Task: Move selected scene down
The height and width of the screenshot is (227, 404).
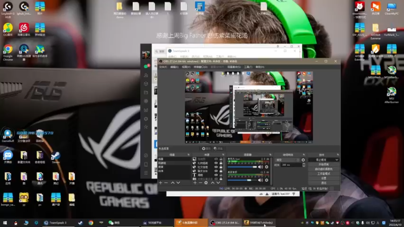Action: coord(178,183)
